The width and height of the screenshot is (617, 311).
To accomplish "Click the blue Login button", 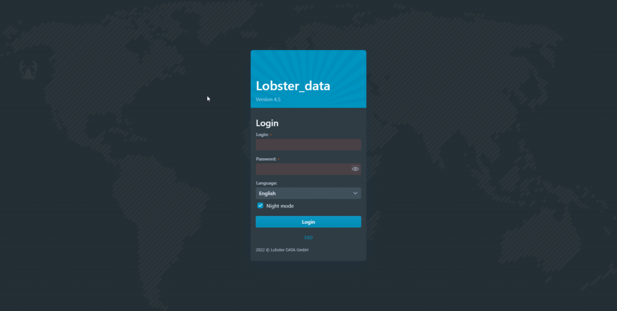I will coord(308,222).
